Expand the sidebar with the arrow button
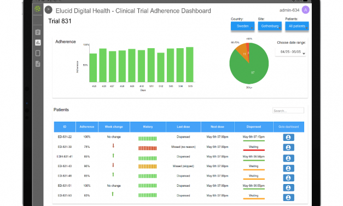The width and height of the screenshot is (343, 206). 48,10
